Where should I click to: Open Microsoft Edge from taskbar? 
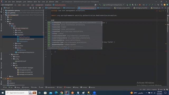click(x=56, y=93)
